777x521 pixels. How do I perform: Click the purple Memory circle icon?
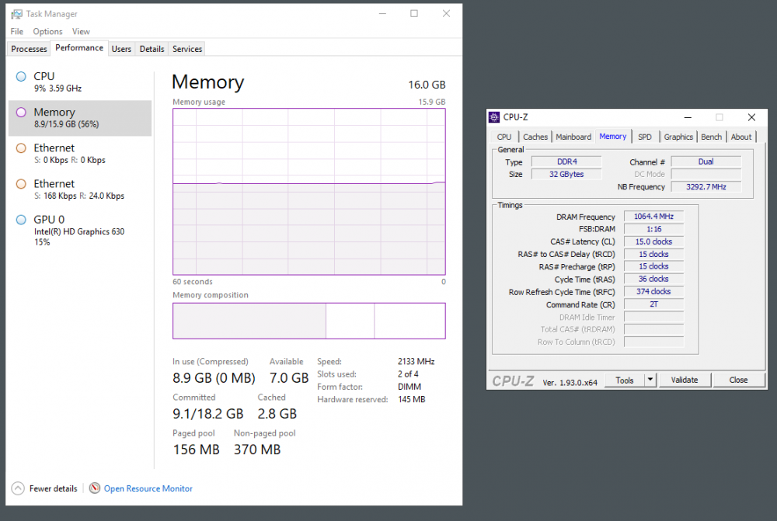pyautogui.click(x=21, y=112)
